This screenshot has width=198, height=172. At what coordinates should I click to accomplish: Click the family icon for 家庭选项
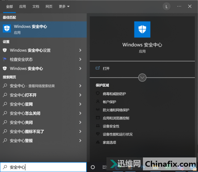tap(98, 142)
